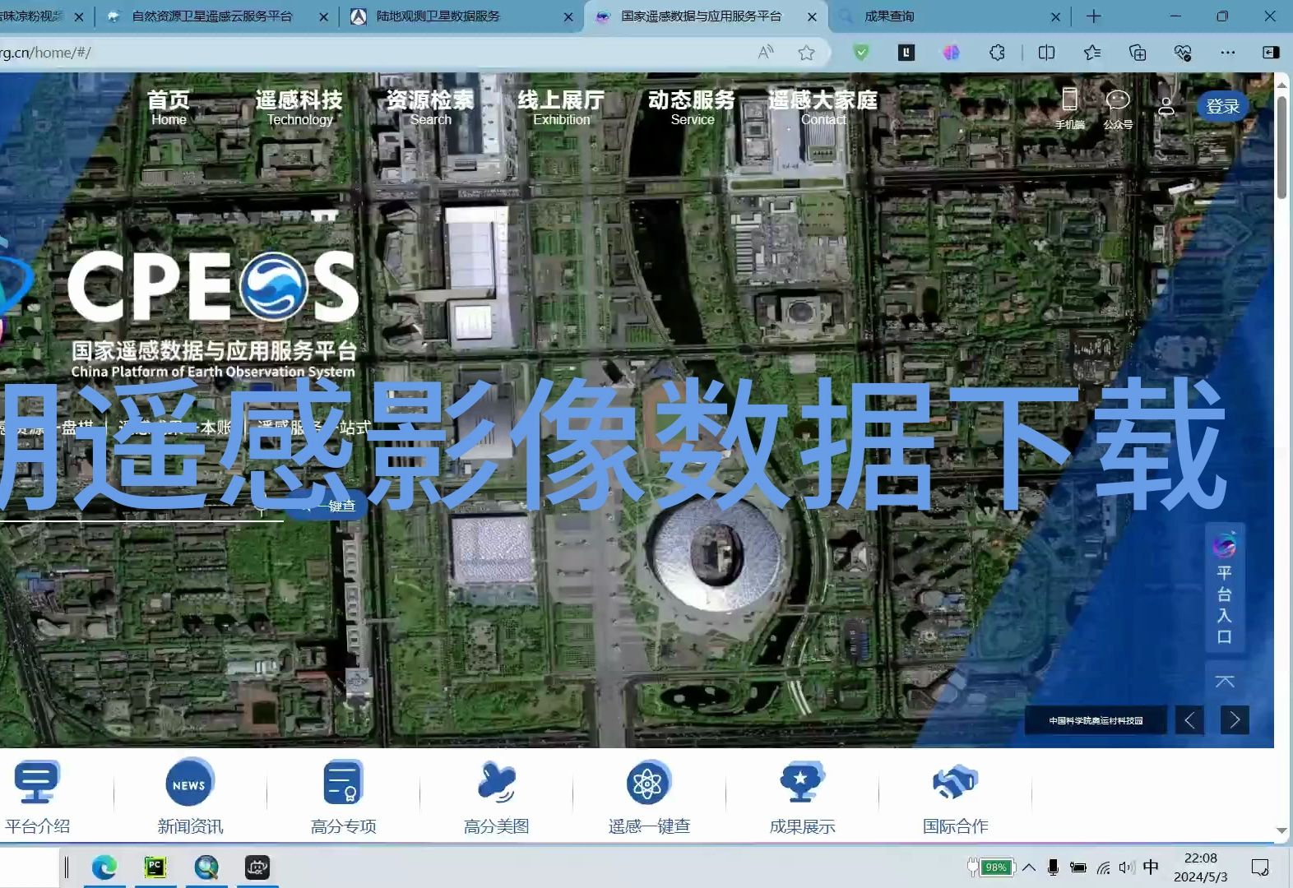This screenshot has height=888, width=1293.
Task: Open the screen recorder taskbar icon
Action: point(257,867)
